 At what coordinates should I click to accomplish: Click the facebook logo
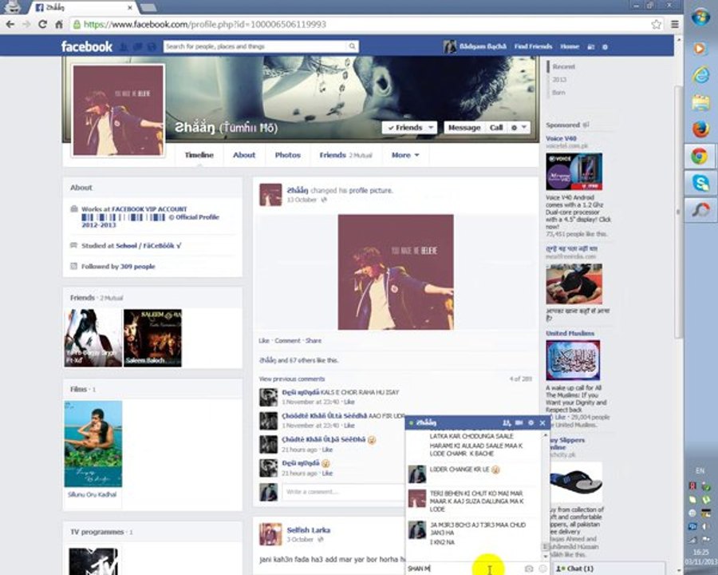[86, 46]
